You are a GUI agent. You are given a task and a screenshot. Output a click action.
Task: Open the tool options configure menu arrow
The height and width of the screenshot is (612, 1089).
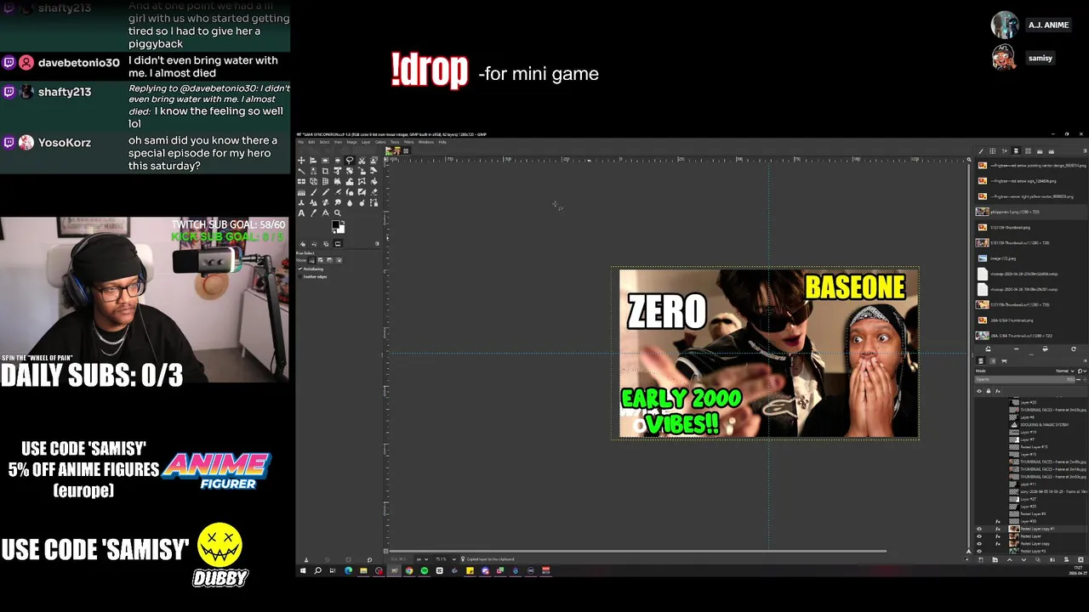[377, 244]
